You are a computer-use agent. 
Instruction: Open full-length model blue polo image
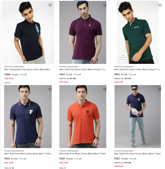(x=138, y=117)
